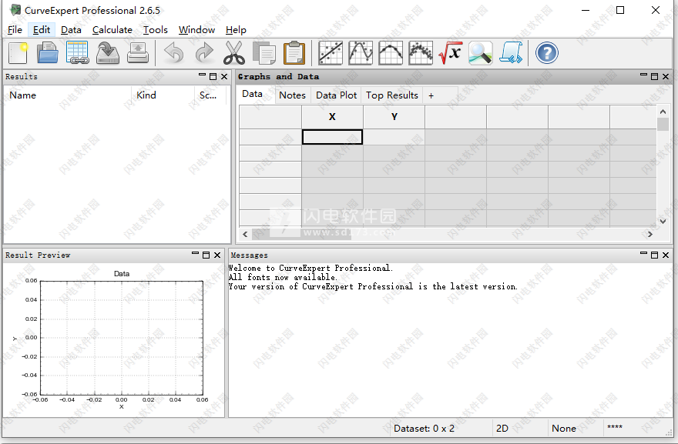The image size is (678, 444).
Task: Paste from the clipboard
Action: (294, 53)
